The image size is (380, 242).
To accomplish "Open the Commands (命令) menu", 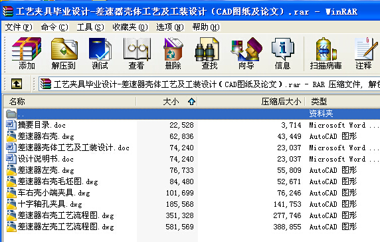I will click(54, 27).
